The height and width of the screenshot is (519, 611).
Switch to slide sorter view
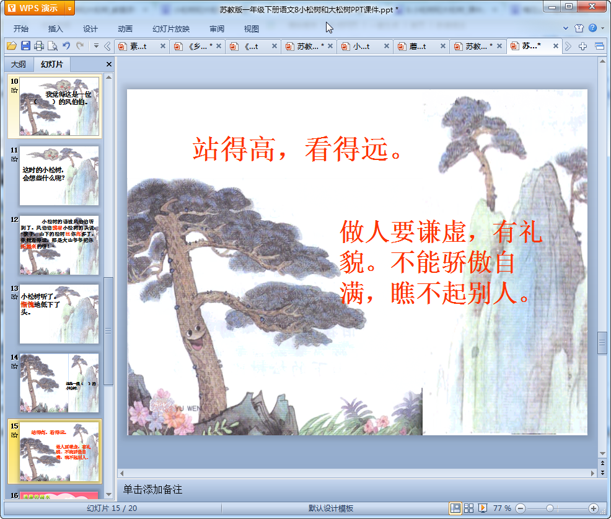(468, 508)
